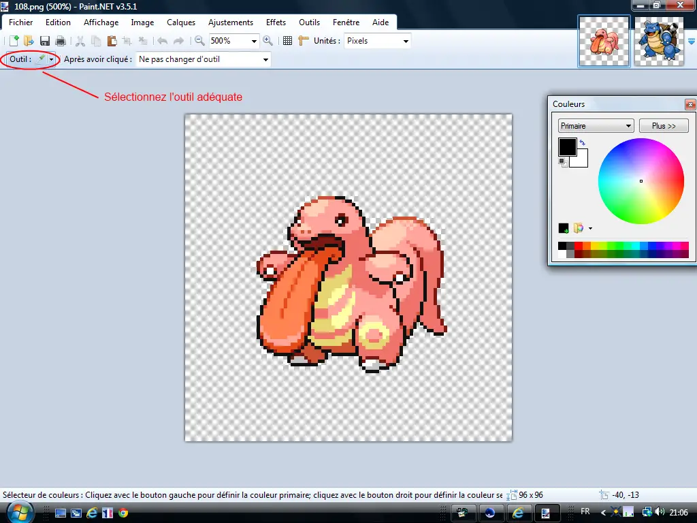Click the Show desktop quick launch icon
Viewport: 697px width, 523px height.
coord(61,513)
